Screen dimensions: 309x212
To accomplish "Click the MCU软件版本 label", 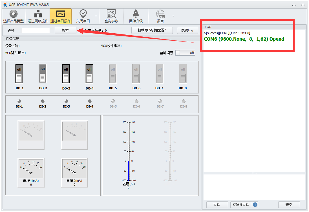I will pyautogui.click(x=111, y=46).
